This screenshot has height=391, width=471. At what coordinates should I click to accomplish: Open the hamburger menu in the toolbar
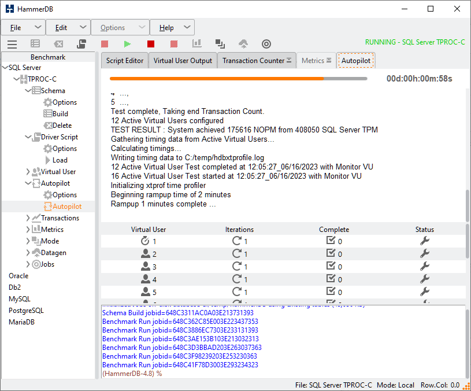click(12, 44)
